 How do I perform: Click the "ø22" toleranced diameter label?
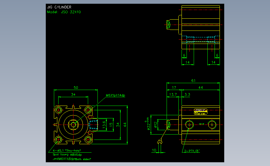148,124
